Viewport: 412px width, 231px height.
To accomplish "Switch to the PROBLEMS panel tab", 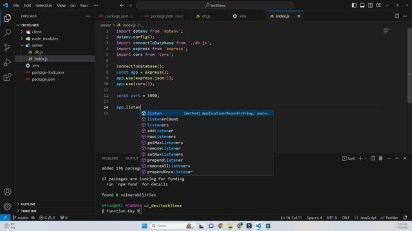I will click(110, 158).
